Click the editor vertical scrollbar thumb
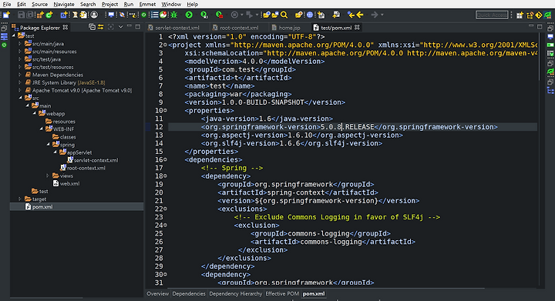Image resolution: width=555 pixels, height=301 pixels. [x=539, y=56]
